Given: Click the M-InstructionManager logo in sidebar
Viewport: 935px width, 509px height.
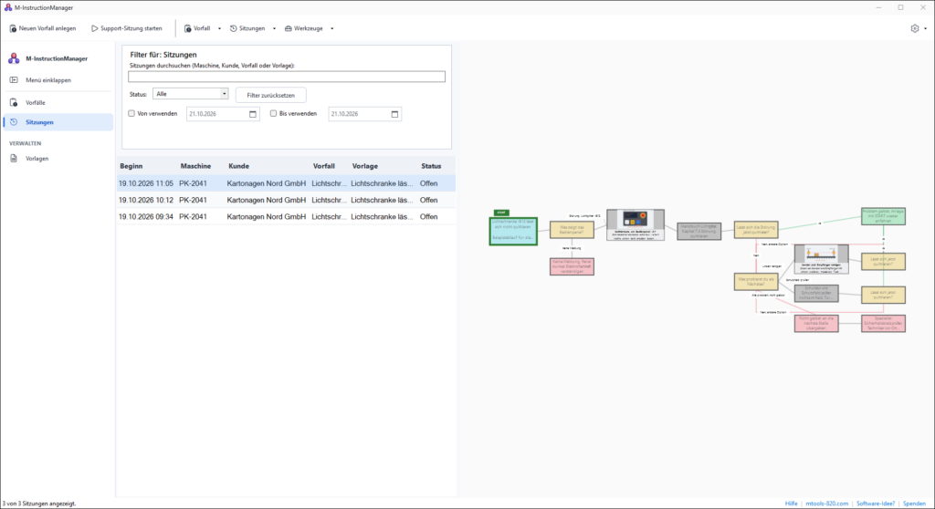Looking at the screenshot, I should [14, 58].
